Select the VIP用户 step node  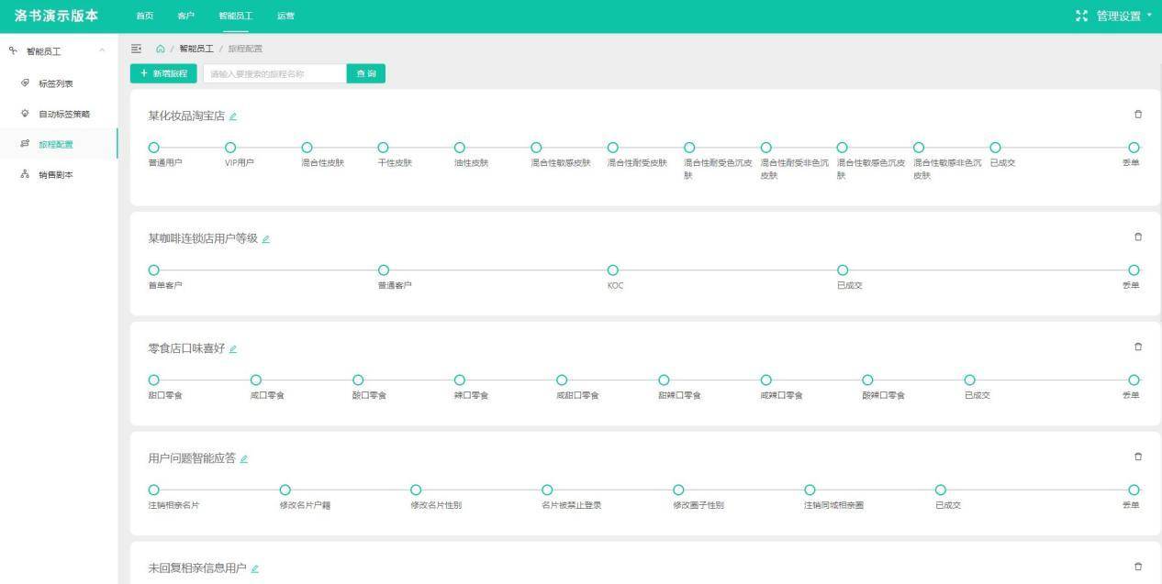coord(230,148)
